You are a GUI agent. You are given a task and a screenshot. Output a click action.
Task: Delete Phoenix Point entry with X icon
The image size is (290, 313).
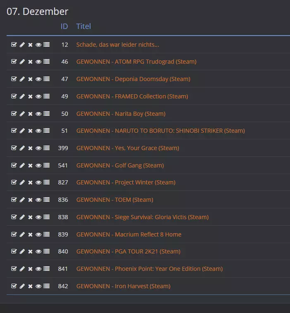pos(30,269)
